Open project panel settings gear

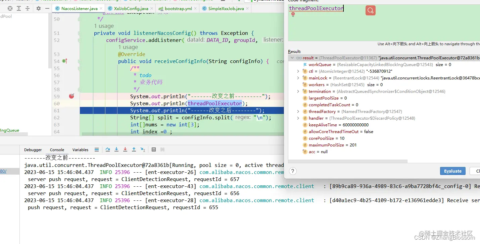[x=39, y=8]
